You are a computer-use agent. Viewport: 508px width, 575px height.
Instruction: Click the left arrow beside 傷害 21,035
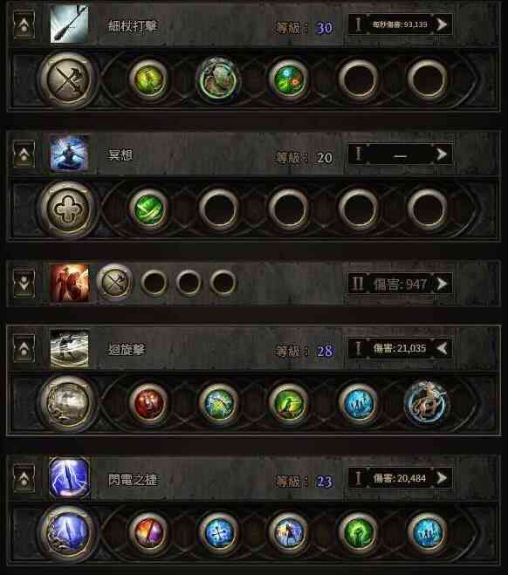pos(442,348)
